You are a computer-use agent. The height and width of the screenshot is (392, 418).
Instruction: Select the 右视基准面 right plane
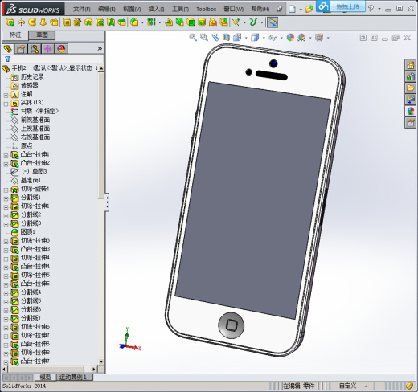pyautogui.click(x=35, y=137)
